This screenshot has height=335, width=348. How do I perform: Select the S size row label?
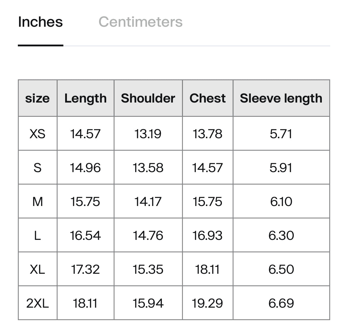click(x=37, y=168)
